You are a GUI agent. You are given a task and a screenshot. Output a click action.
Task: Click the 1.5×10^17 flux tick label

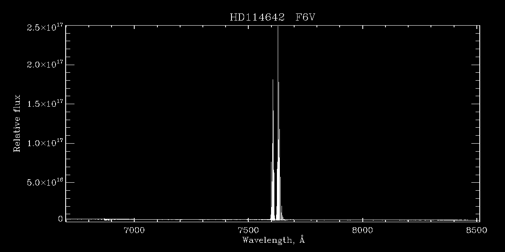(x=45, y=104)
